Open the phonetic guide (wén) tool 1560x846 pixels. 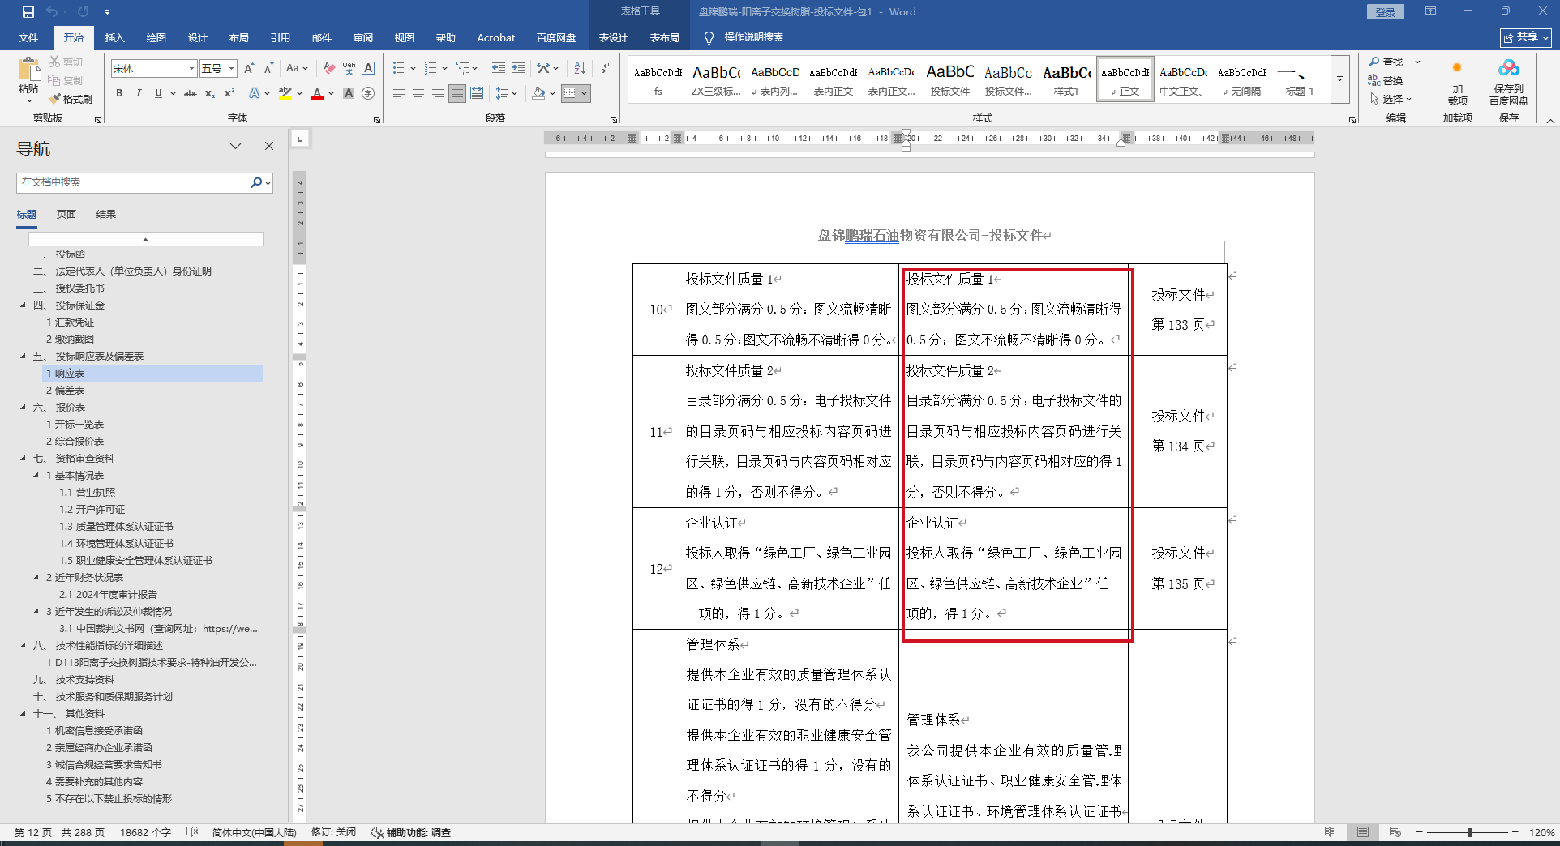(349, 69)
